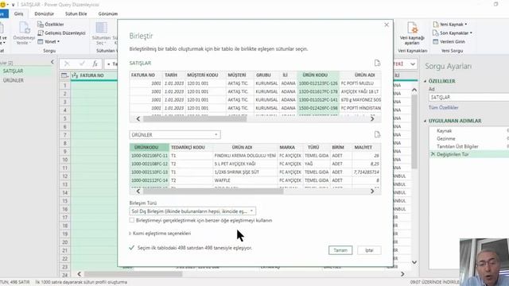Click main grid horizontal scroll right arrow
Image resolution: width=509 pixels, height=286 pixels.
click(x=402, y=274)
